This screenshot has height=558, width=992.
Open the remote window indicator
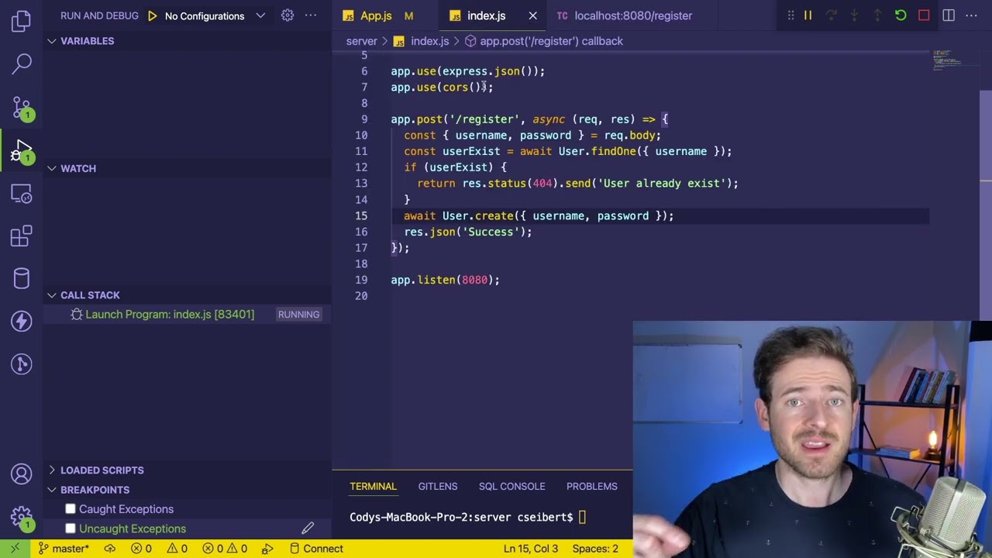15,549
